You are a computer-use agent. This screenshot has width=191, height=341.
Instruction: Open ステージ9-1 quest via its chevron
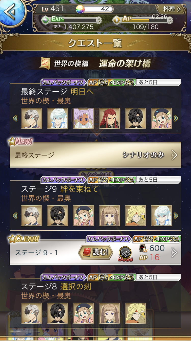point(174,253)
